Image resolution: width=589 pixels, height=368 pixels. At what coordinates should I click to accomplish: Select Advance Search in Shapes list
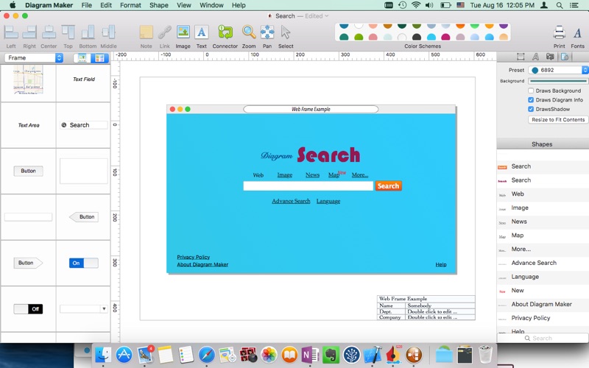click(x=543, y=263)
